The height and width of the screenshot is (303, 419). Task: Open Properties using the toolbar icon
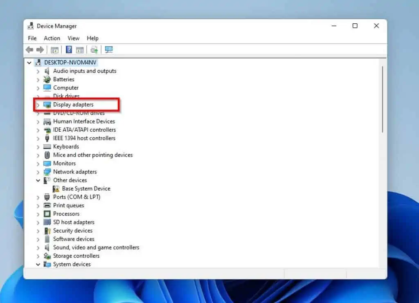pos(80,49)
